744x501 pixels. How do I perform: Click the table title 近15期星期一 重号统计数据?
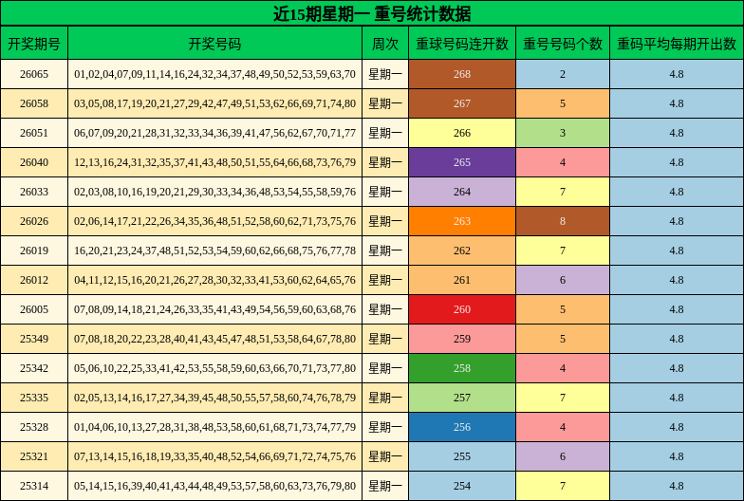pos(372,13)
